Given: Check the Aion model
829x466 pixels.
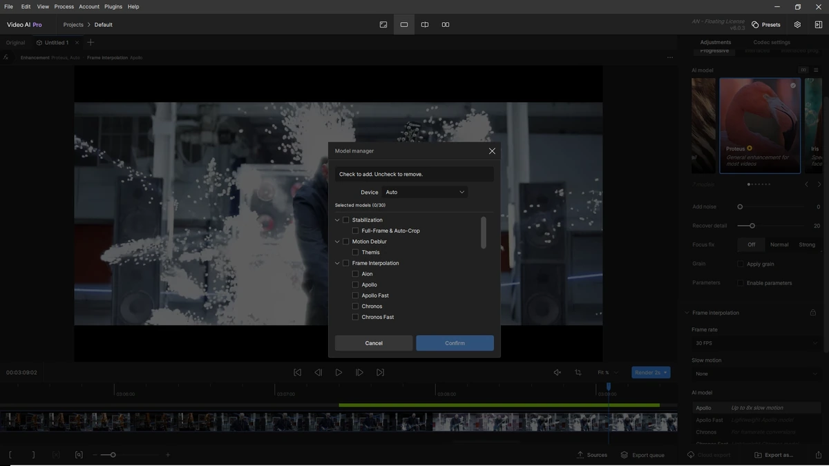Looking at the screenshot, I should pyautogui.click(x=355, y=274).
